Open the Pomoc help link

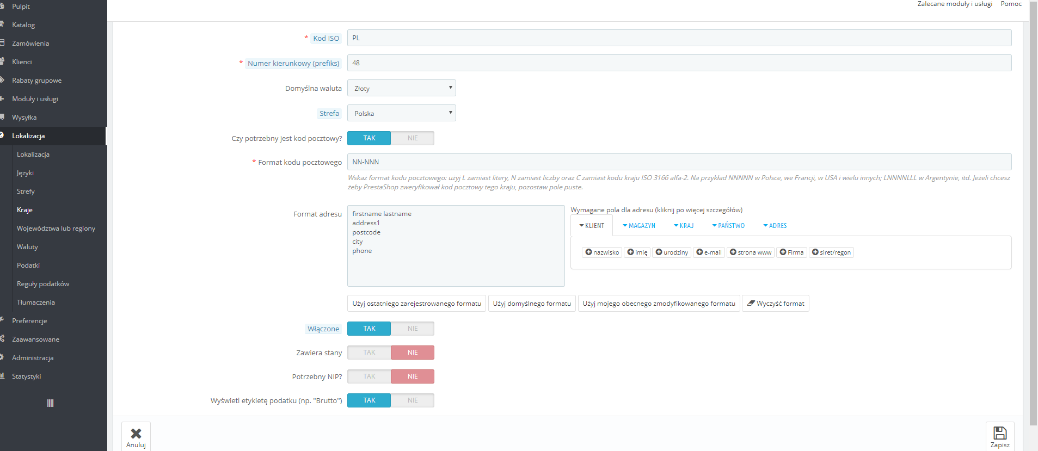[1011, 4]
